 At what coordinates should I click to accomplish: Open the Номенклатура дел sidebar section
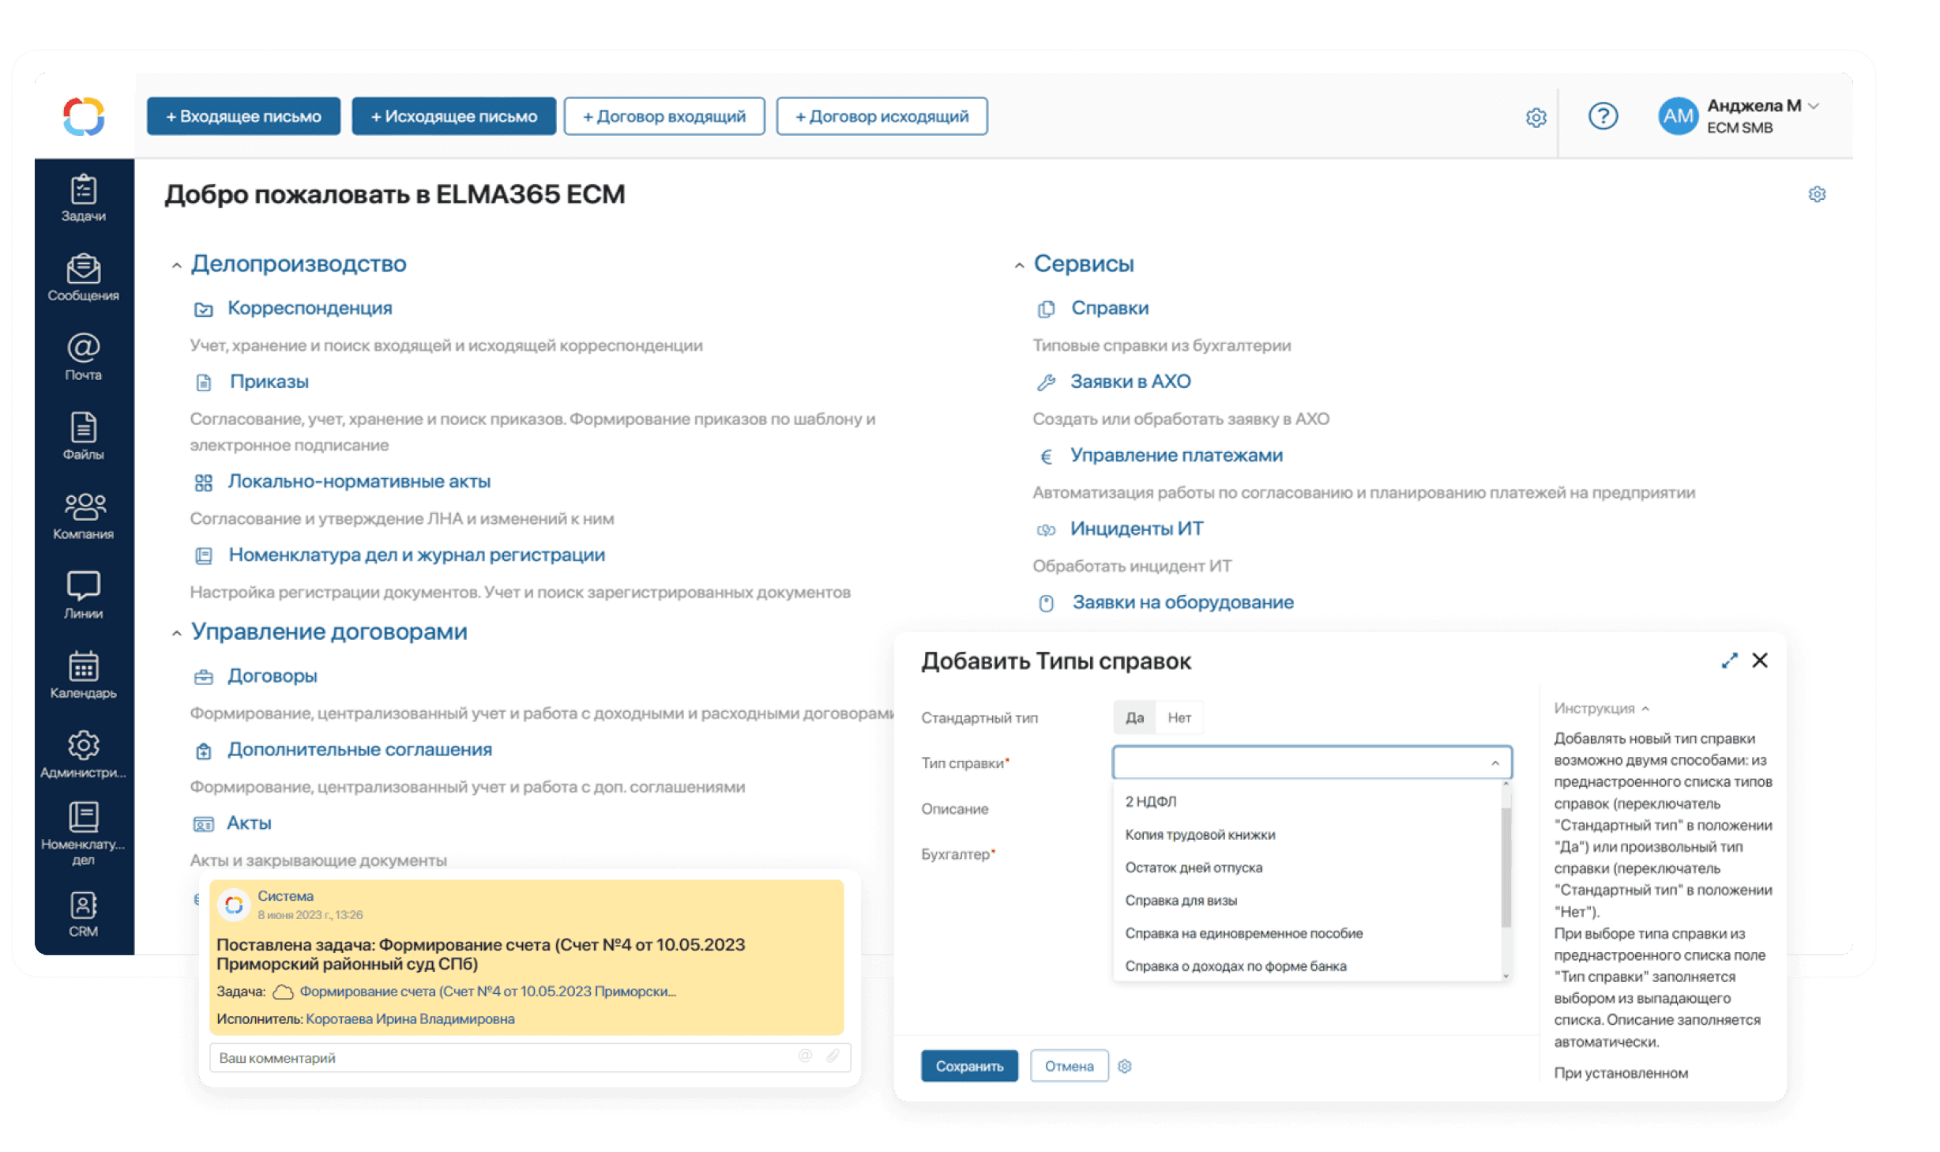click(83, 834)
